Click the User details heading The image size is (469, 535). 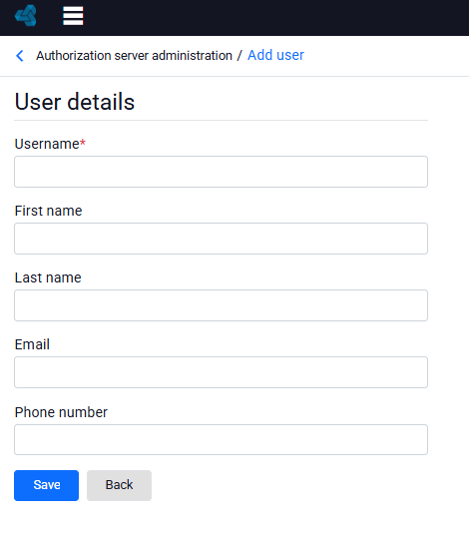(75, 102)
